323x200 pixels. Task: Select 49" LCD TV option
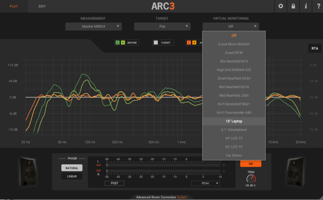[234, 138]
